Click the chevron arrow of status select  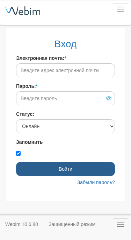tap(112, 126)
